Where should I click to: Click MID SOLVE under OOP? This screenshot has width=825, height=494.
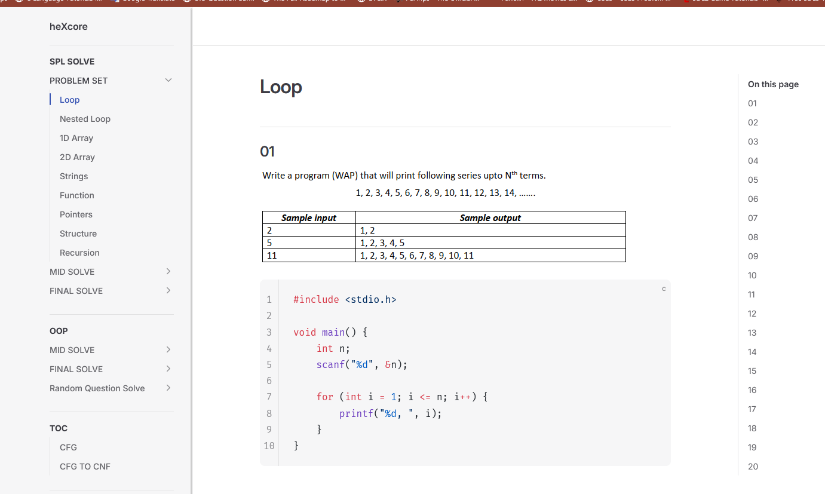[x=72, y=350]
